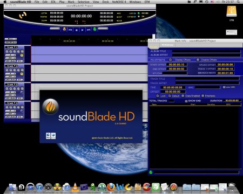Viewport: 243px width, 194px height.
Task: Switch to the second tab in Mark Info
Action: coord(167,45)
